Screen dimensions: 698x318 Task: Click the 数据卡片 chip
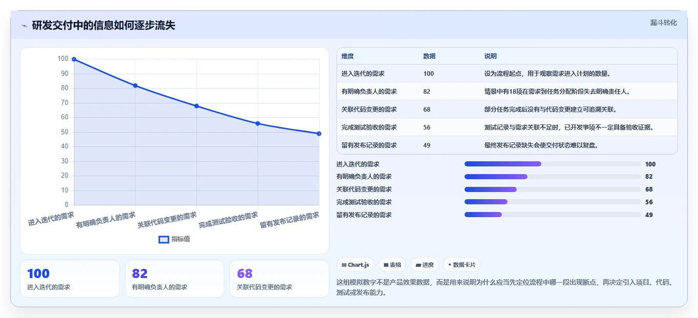pyautogui.click(x=462, y=265)
